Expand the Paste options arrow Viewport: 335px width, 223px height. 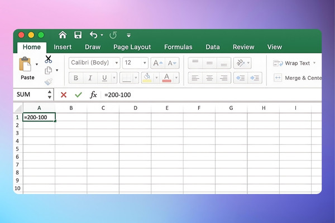pos(37,64)
